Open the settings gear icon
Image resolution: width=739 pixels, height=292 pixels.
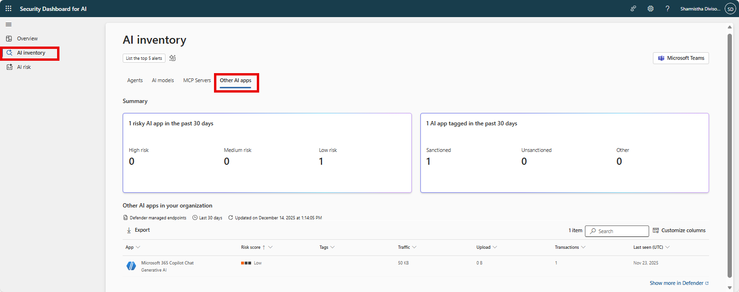pyautogui.click(x=651, y=9)
